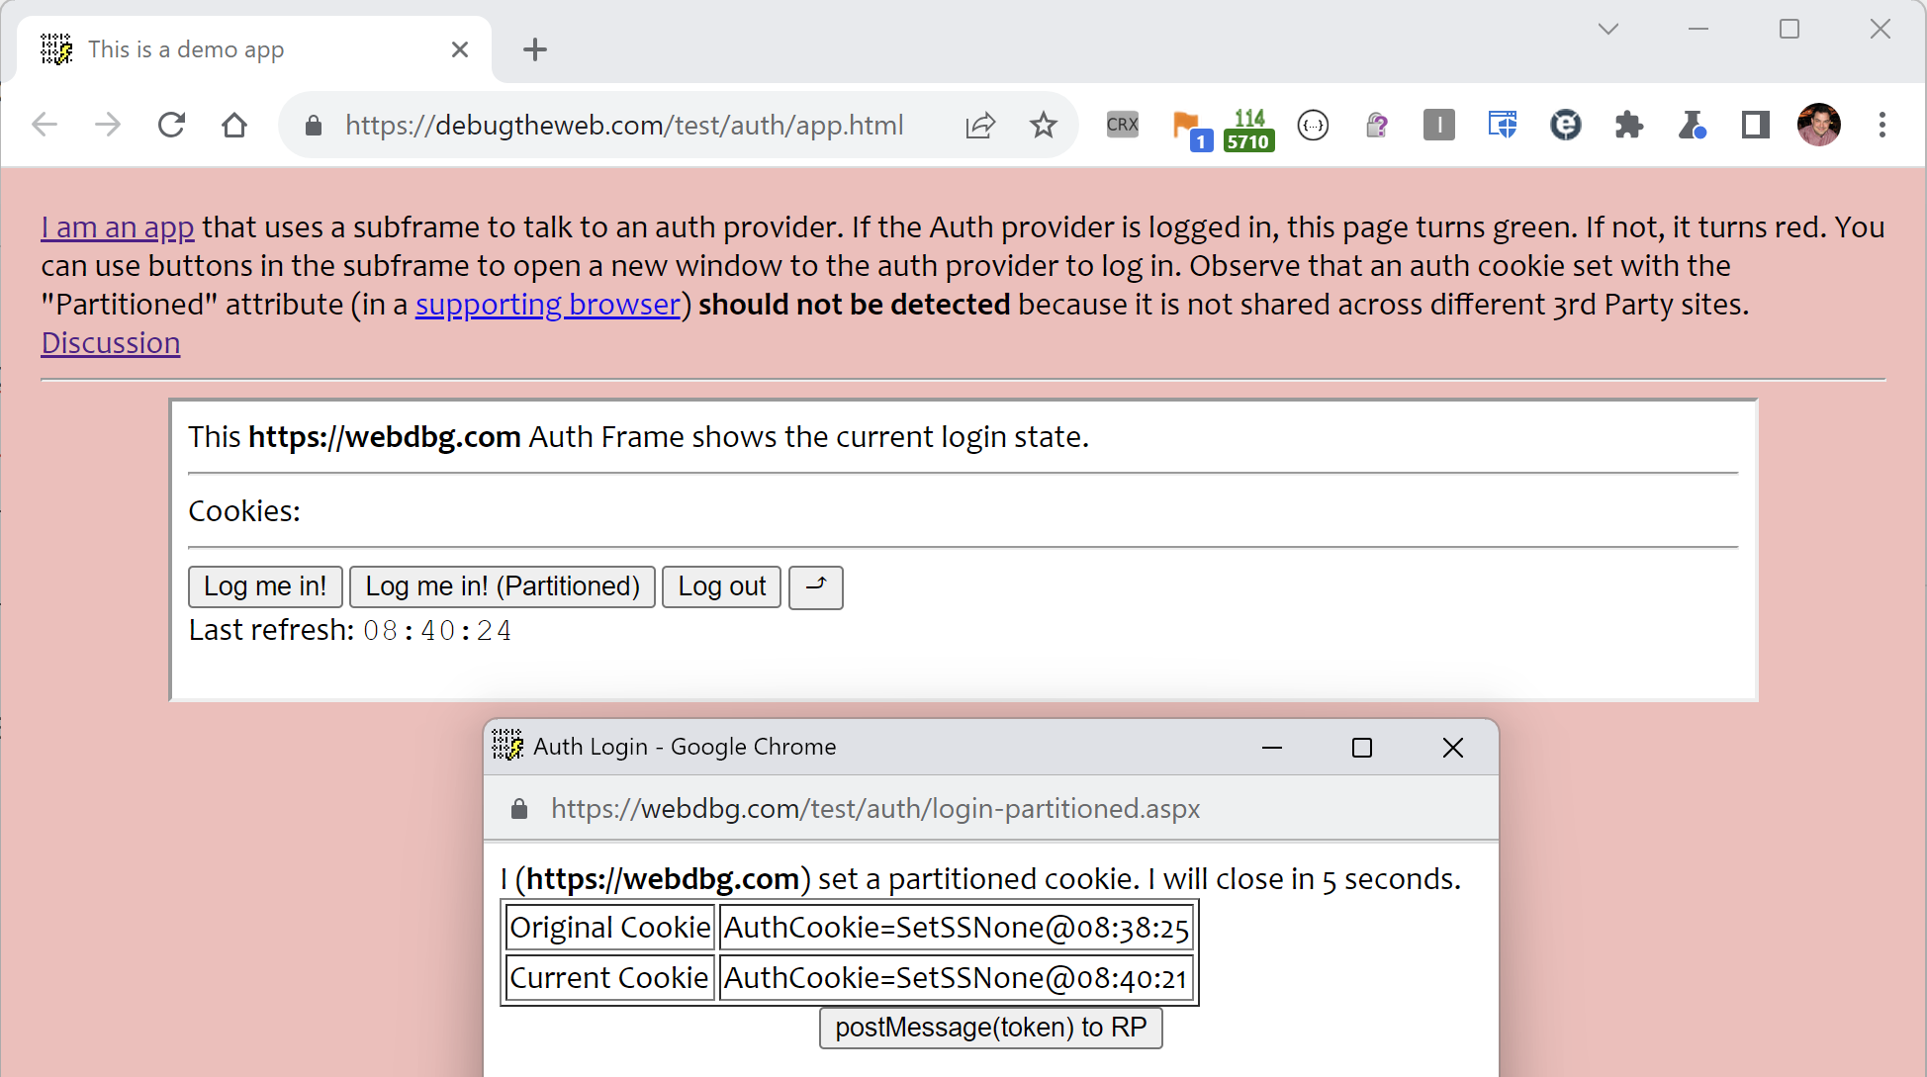Open the user profile avatar menu
Viewport: 1927px width, 1077px height.
click(1818, 125)
